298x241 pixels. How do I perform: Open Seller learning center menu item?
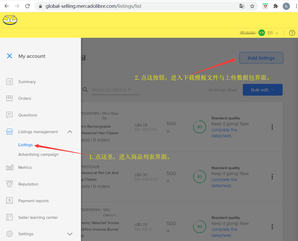tap(38, 217)
